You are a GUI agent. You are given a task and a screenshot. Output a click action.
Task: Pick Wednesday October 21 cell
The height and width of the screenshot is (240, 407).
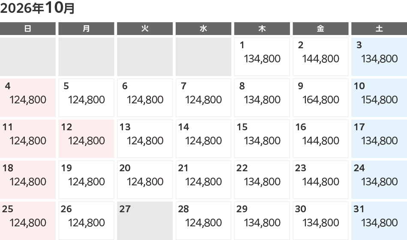[203, 179]
